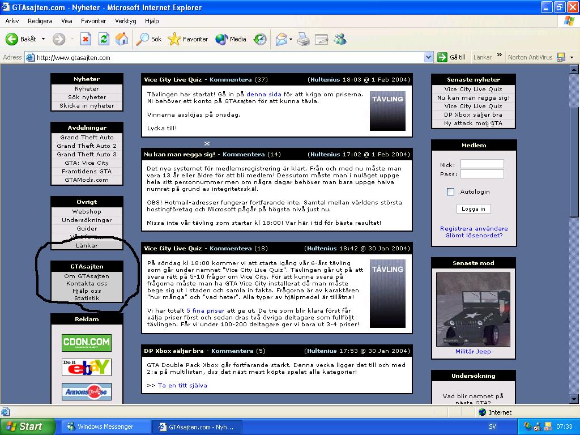
Task: Open the Home page icon
Action: coord(122,39)
